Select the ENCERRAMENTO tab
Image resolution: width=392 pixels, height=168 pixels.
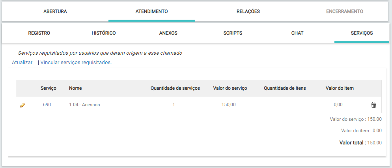(345, 11)
